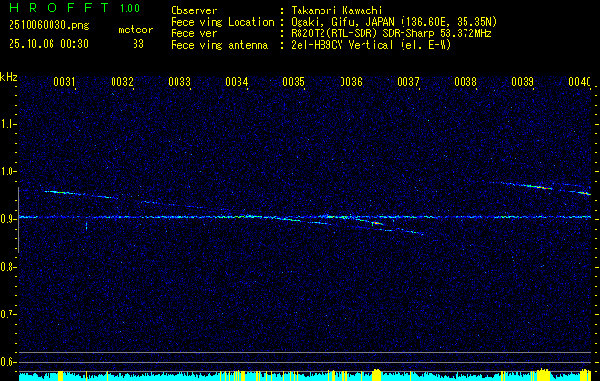Viewport: 600px width, 381px height.
Task: Click the meteor label
Action: [135, 30]
